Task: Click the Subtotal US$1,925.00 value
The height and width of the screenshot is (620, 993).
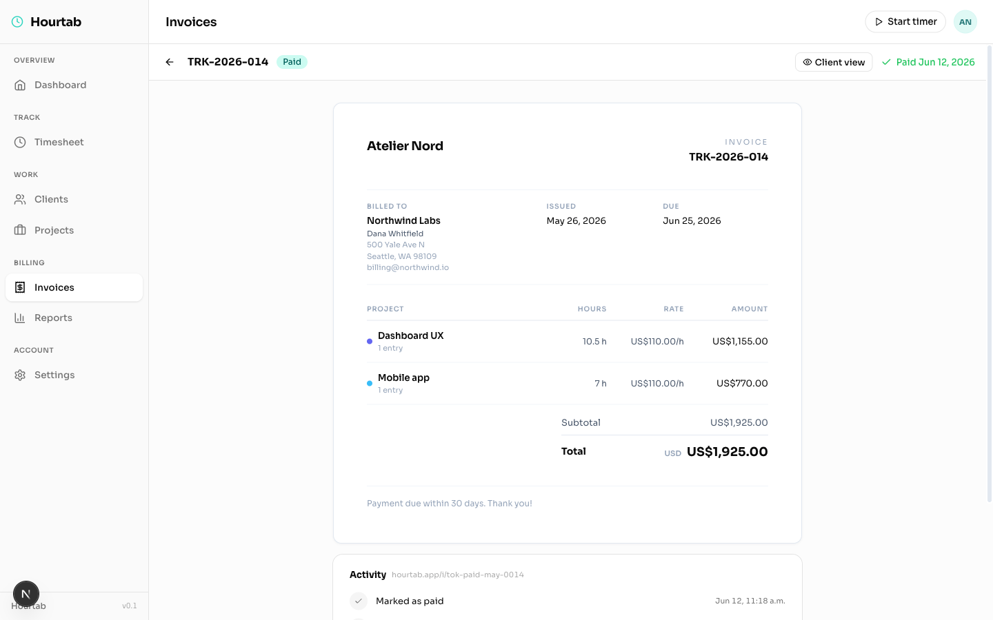Action: pyautogui.click(x=739, y=422)
